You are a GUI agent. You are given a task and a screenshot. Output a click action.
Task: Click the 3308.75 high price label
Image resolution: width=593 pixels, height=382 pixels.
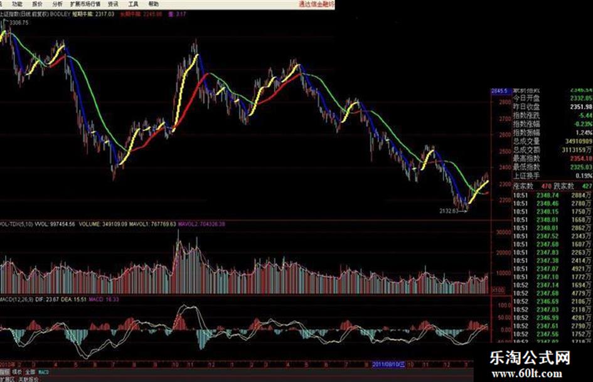[19, 23]
